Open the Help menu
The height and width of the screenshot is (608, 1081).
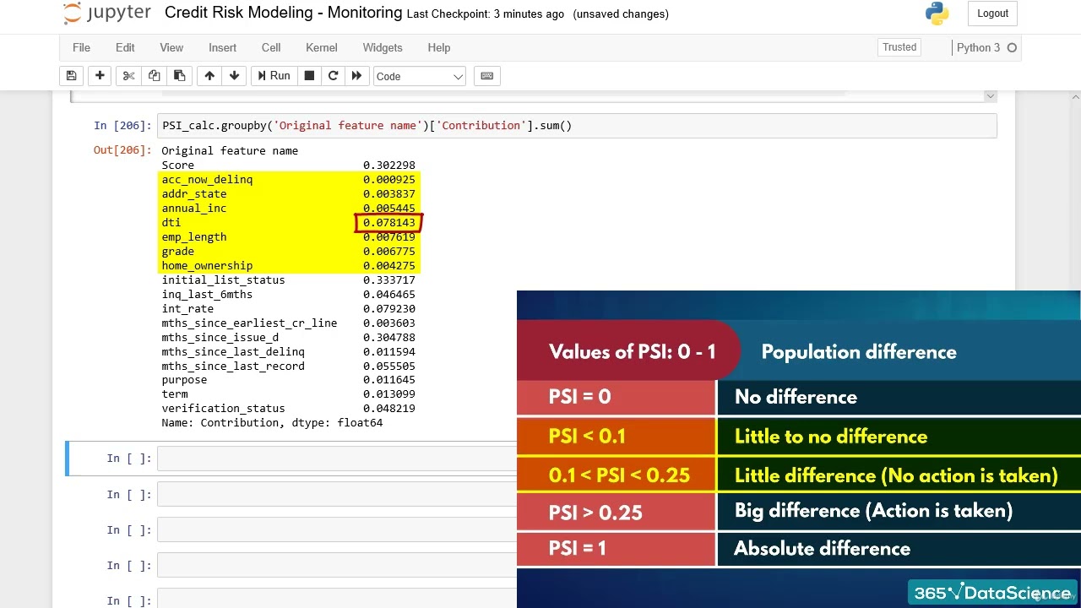(x=439, y=47)
